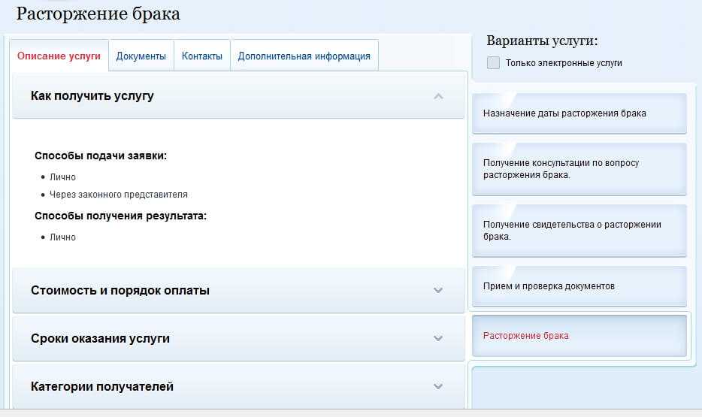
Task: Select the red Расторжение брака option
Action: [579, 336]
